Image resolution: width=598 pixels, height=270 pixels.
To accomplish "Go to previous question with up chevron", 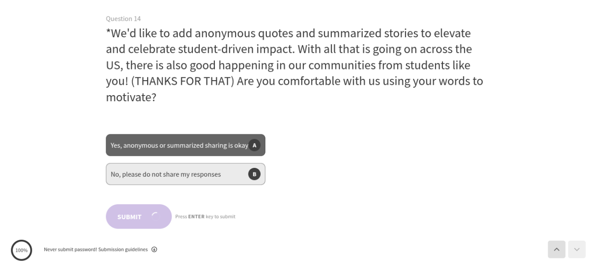I will click(556, 249).
